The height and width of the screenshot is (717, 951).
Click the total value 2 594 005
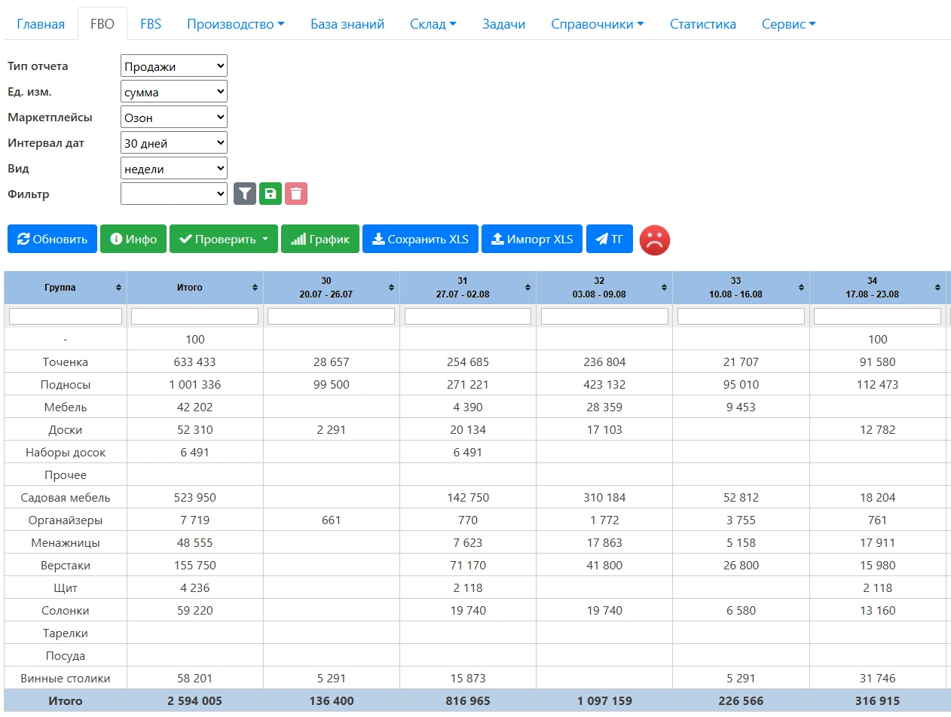coord(195,700)
